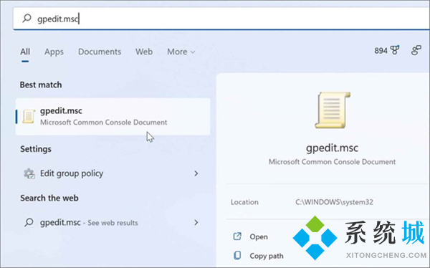Click the Best match heading
Viewport: 430px width, 268px height.
(x=41, y=85)
